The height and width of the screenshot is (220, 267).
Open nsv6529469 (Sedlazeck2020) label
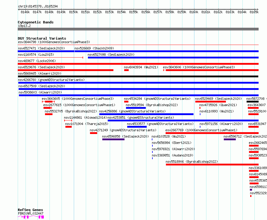tap(218, 99)
